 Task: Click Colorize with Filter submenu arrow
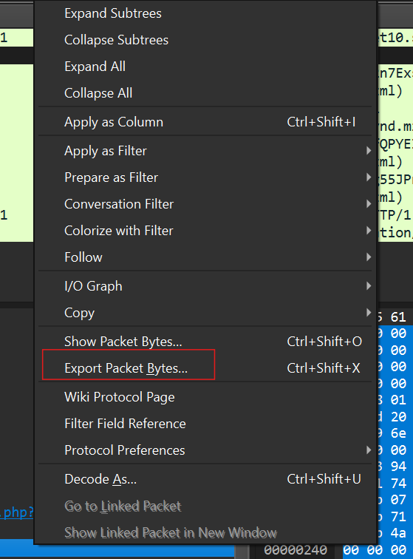(369, 231)
